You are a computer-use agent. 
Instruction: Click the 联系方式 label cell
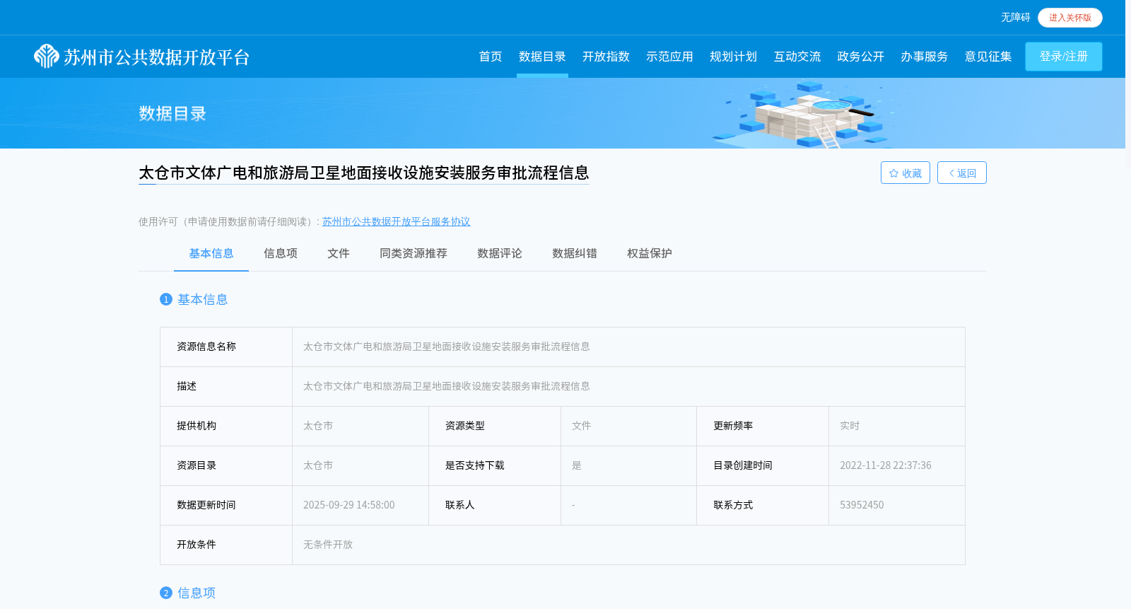(763, 505)
